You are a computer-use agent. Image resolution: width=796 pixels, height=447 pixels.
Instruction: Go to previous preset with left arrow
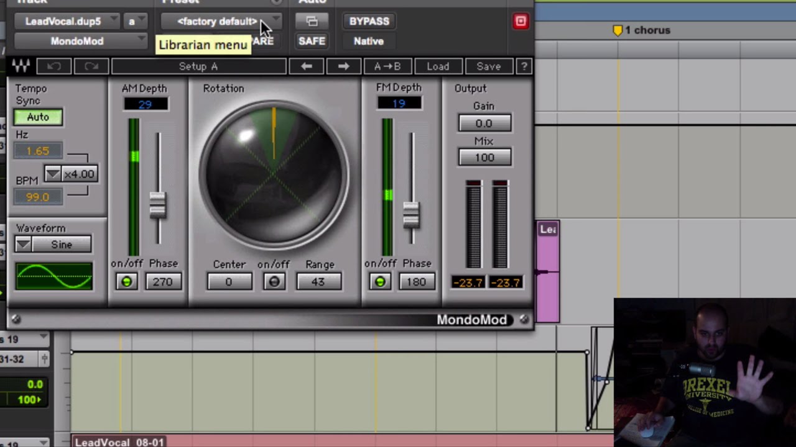coord(307,66)
